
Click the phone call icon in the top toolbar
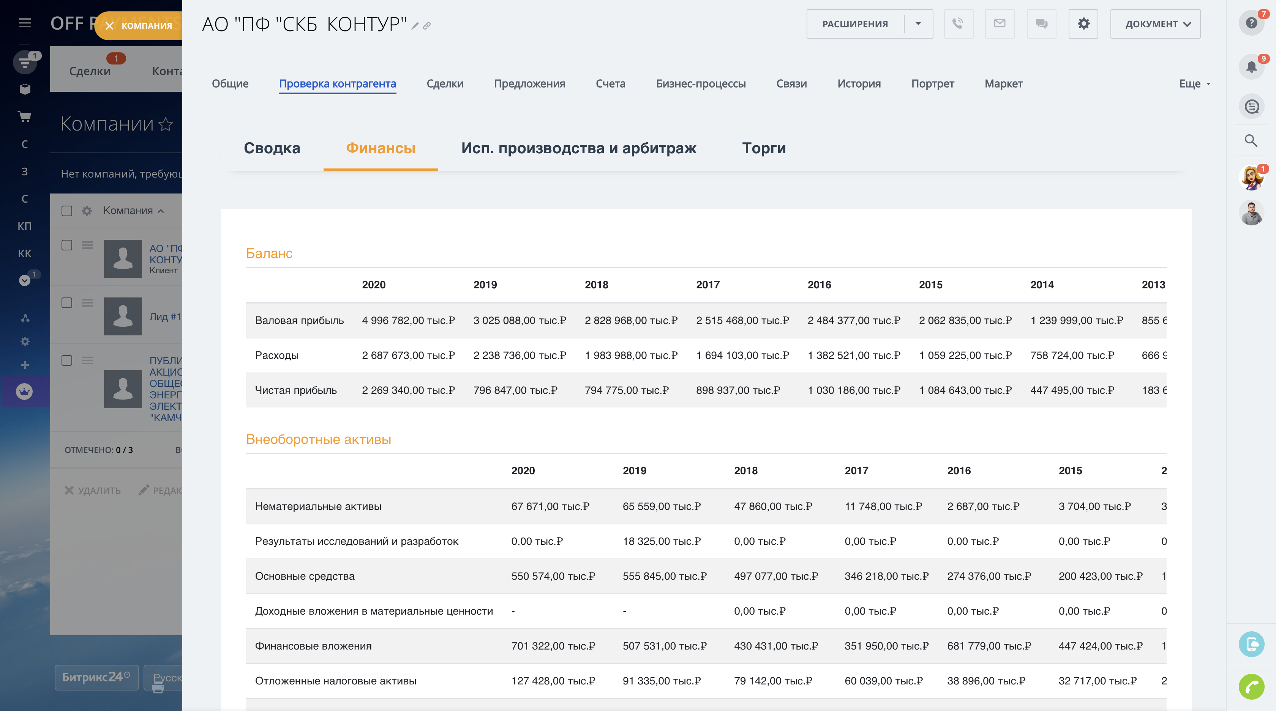point(959,23)
